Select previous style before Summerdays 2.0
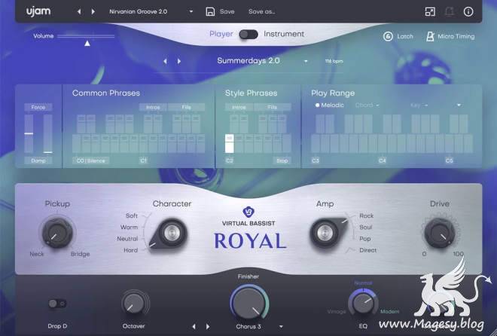 point(165,61)
